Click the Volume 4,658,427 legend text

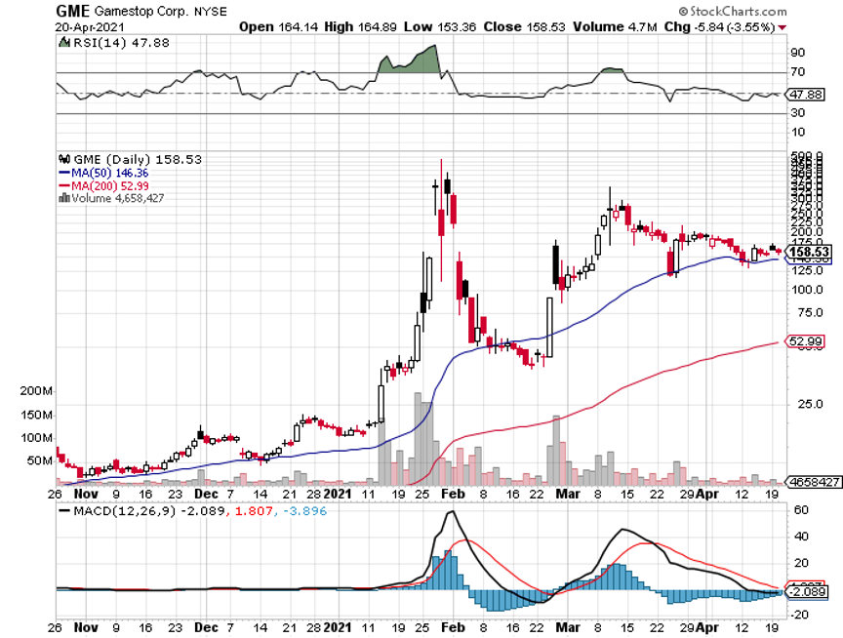(x=118, y=198)
